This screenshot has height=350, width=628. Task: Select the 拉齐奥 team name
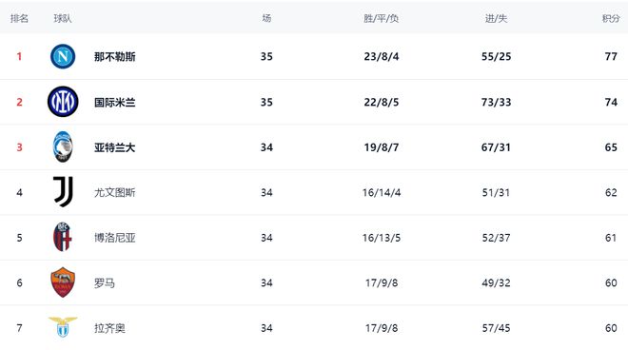click(109, 328)
